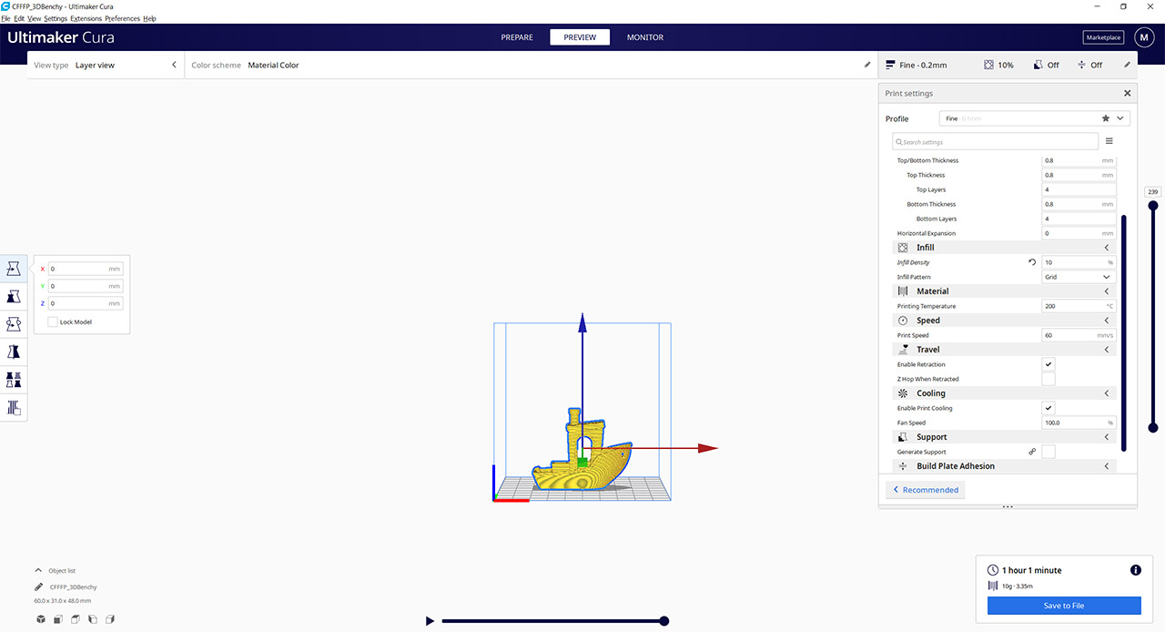
Task: Open the File menu
Action: pyautogui.click(x=5, y=18)
